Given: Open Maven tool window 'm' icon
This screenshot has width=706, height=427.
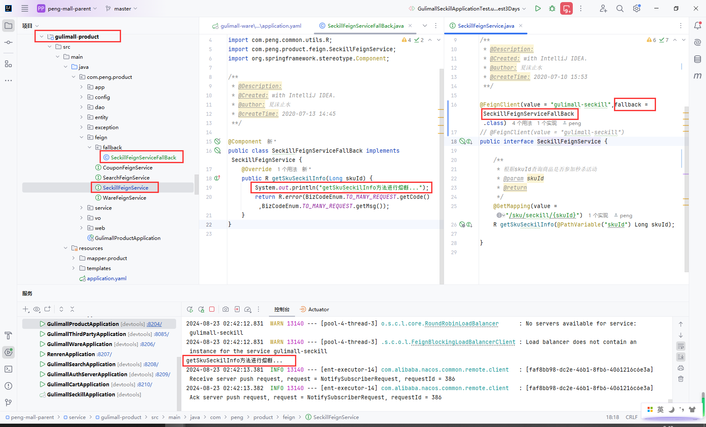Looking at the screenshot, I should [x=698, y=76].
